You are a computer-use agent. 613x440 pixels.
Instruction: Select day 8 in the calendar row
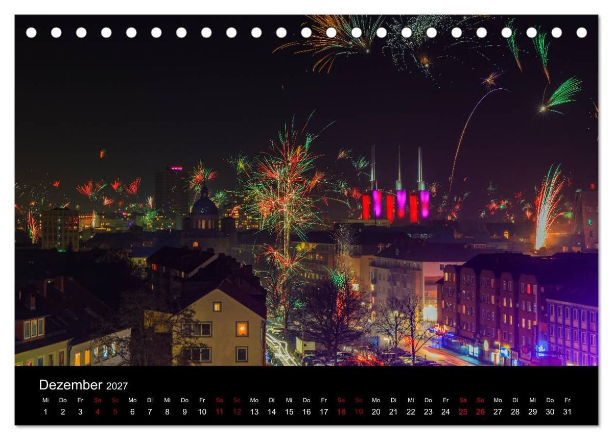coord(167,412)
